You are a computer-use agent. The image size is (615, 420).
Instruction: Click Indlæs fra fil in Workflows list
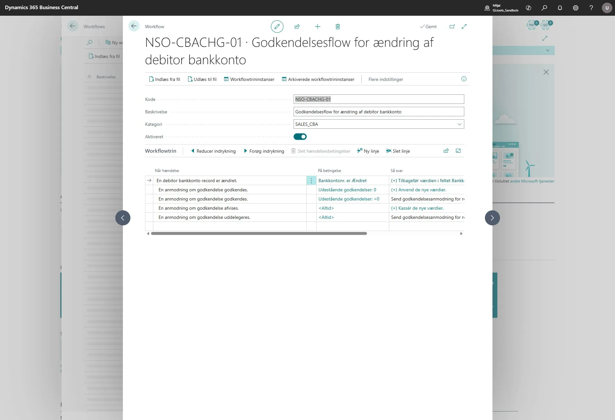[x=104, y=56]
